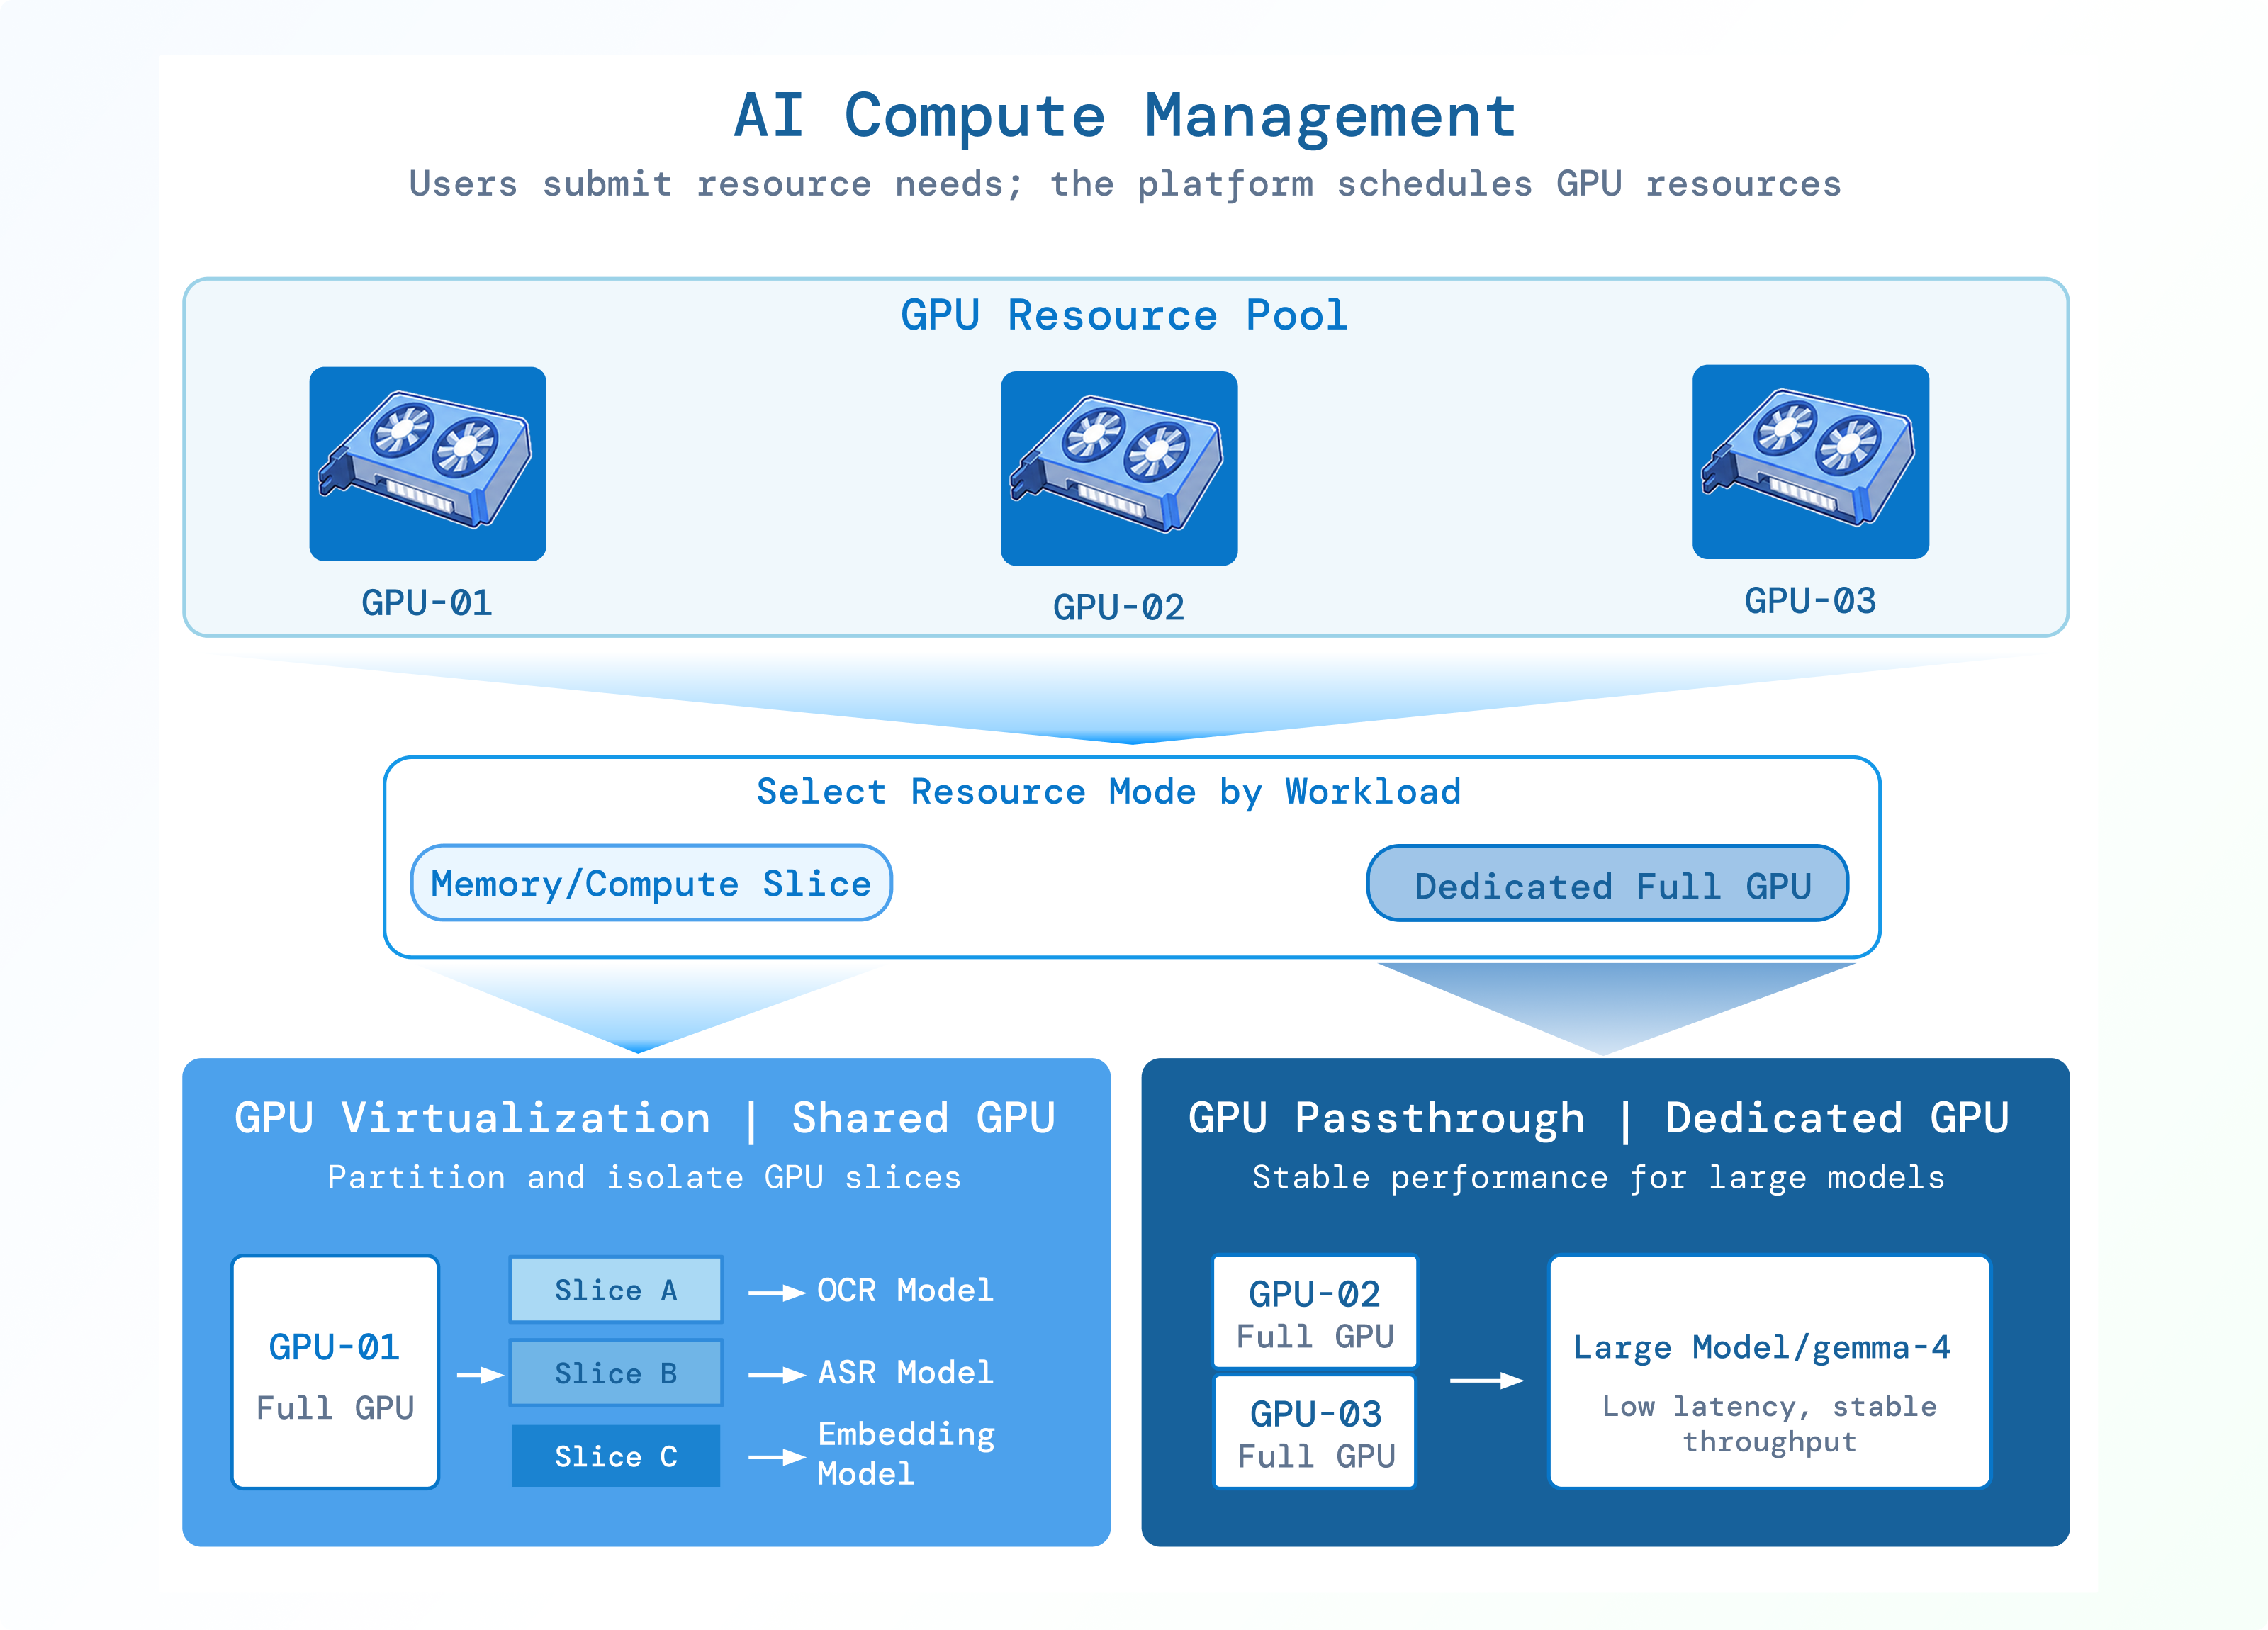Click the arrow pointing to OCR Model
Screen dimensions: 2268x1630
pos(777,1292)
